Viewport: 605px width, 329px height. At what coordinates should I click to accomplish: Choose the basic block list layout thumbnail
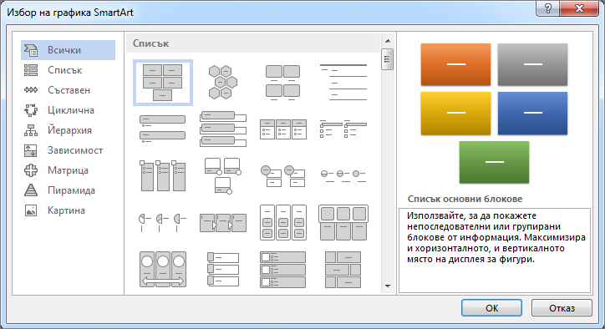click(163, 83)
